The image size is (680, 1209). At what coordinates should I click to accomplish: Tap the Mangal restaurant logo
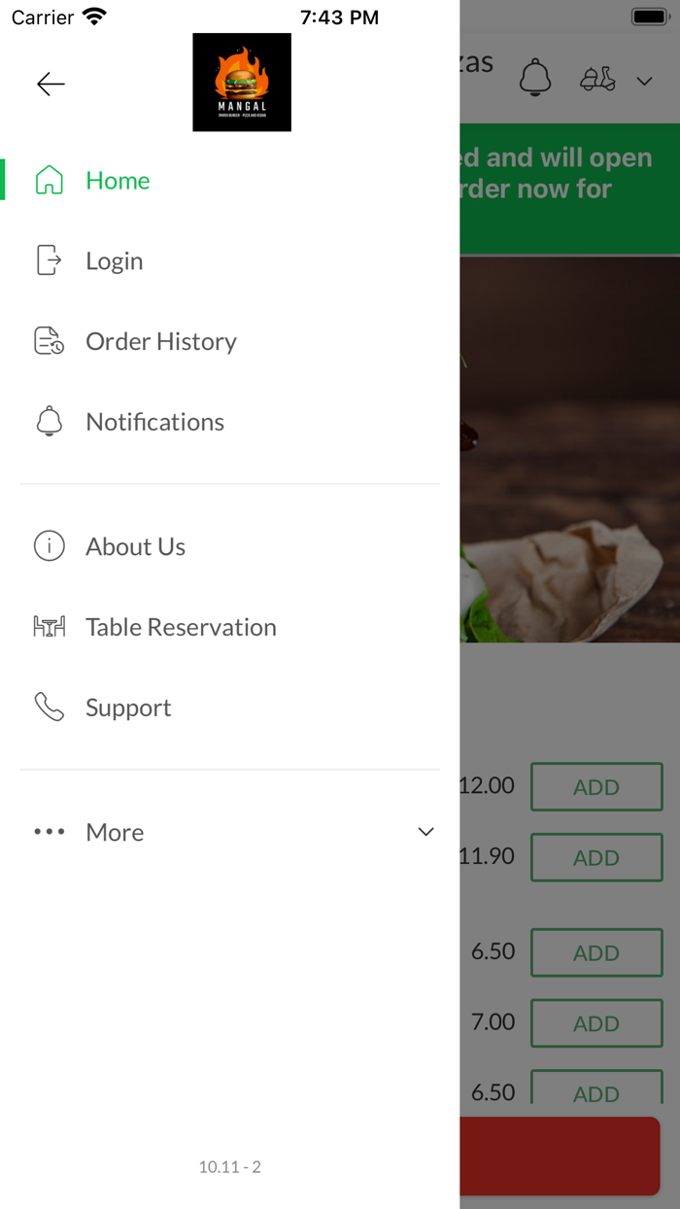click(x=242, y=83)
